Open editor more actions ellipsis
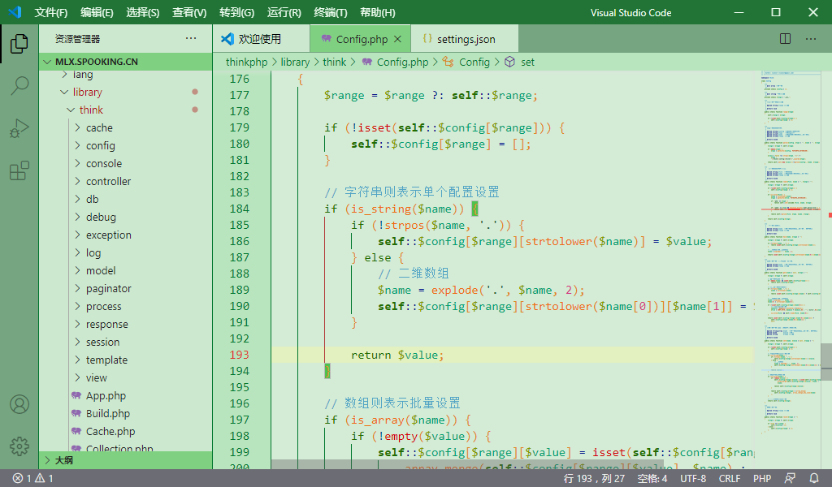Viewport: 832px width, 487px height. point(811,39)
